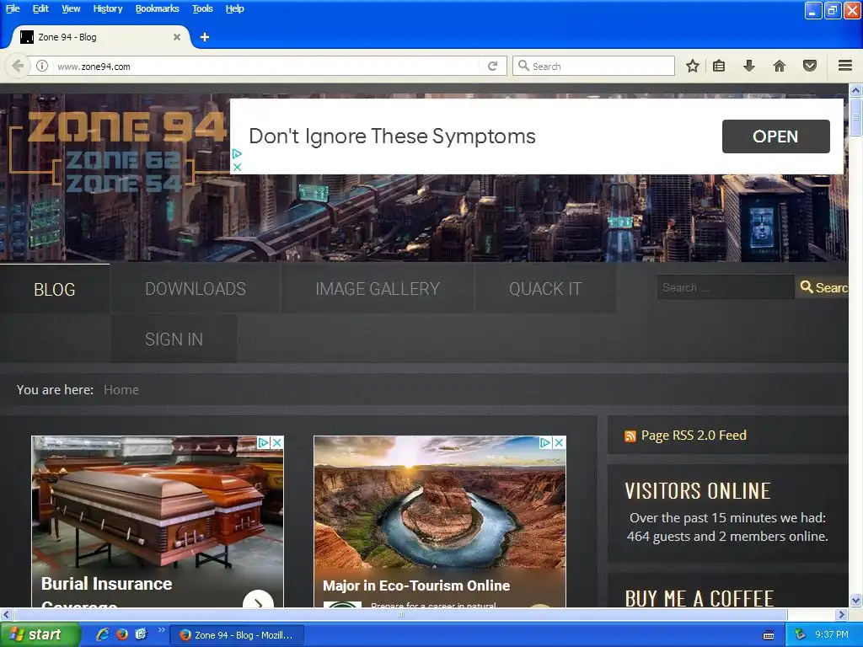Open the View menu
Screen dimensions: 863x647
point(71,8)
